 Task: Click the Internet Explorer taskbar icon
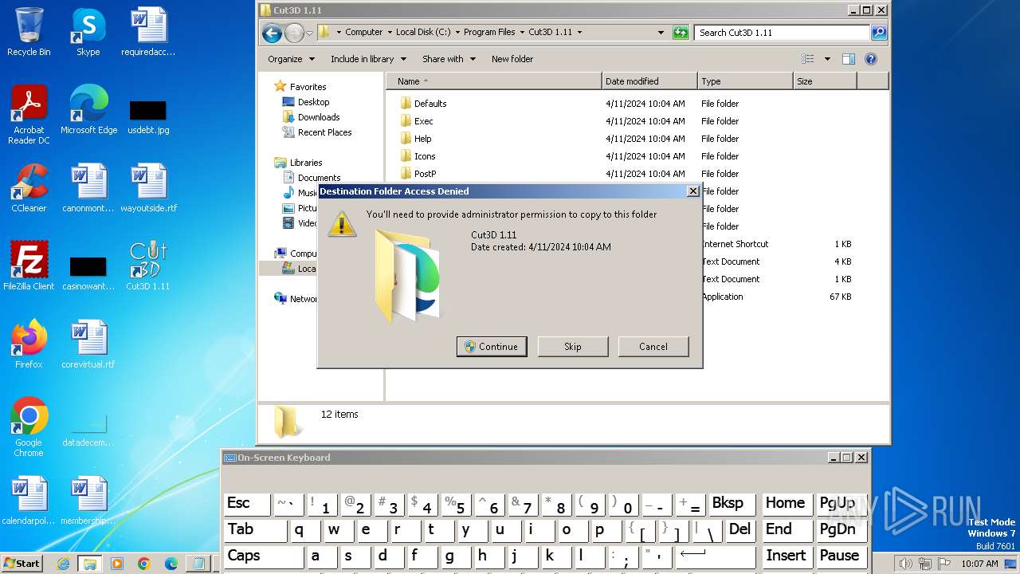63,564
